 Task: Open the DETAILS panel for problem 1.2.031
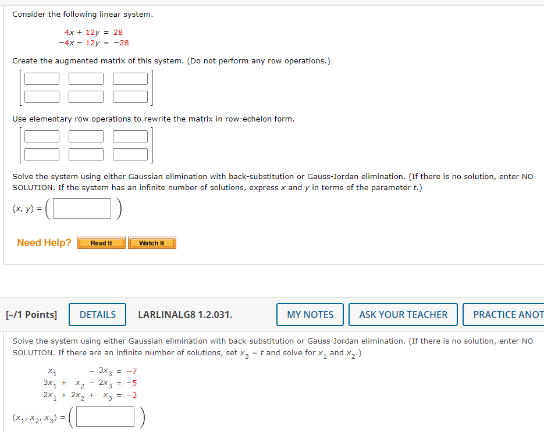97,315
